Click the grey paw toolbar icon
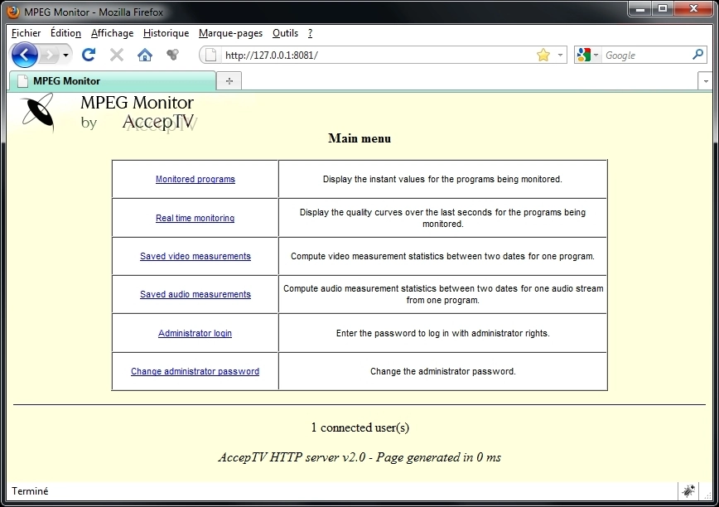 pyautogui.click(x=172, y=55)
